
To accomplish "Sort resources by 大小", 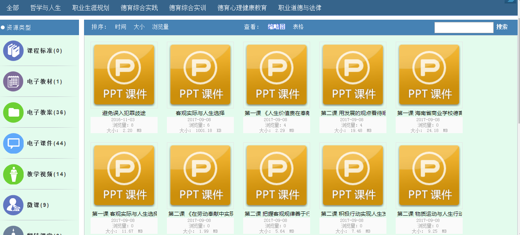I will (139, 27).
